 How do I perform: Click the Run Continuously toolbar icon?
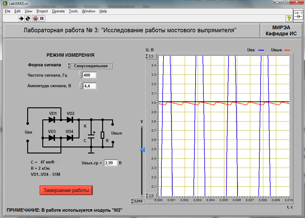tap(28, 19)
